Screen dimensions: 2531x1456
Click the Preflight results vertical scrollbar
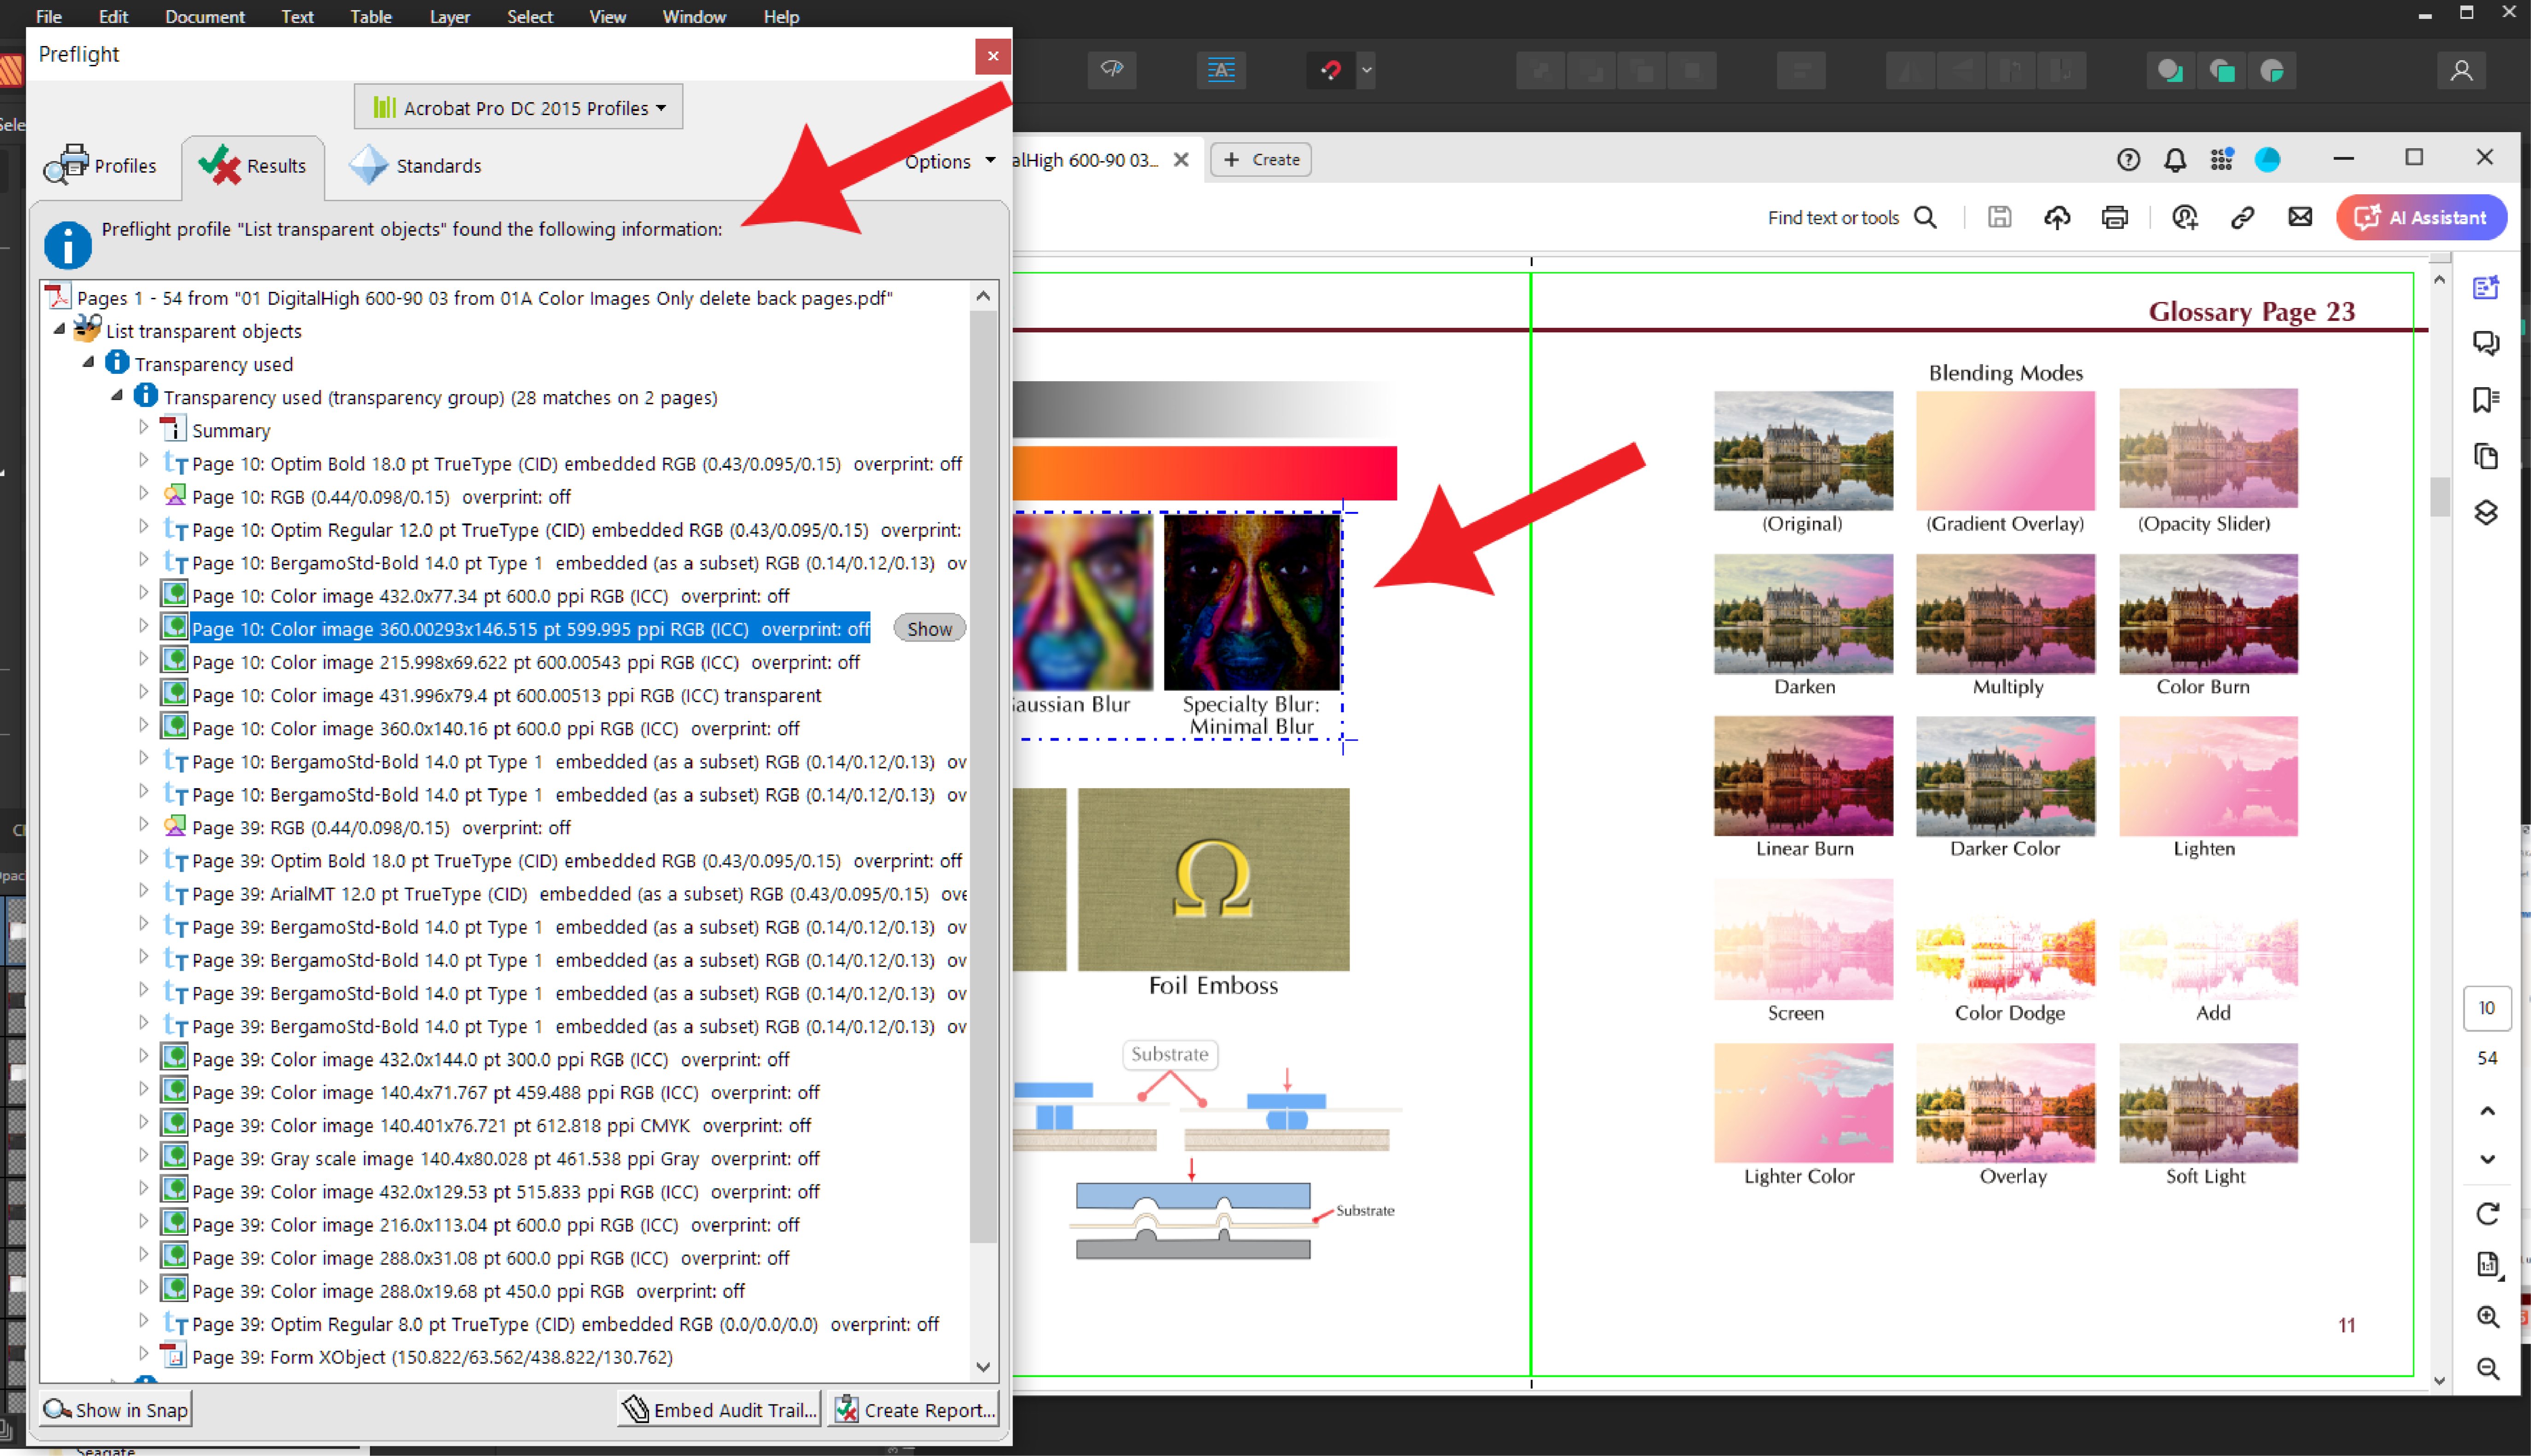[x=983, y=776]
